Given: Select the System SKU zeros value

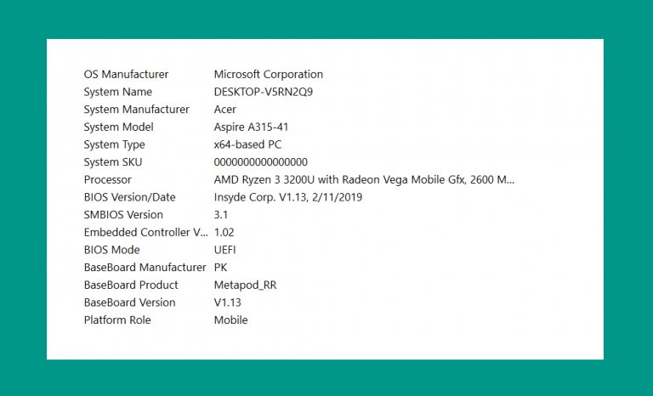Looking at the screenshot, I should (261, 162).
